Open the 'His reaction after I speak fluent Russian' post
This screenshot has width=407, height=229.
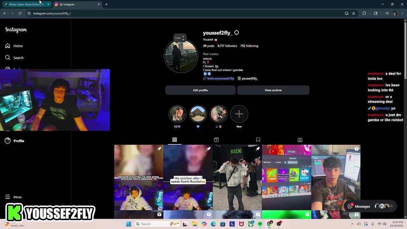click(x=188, y=177)
